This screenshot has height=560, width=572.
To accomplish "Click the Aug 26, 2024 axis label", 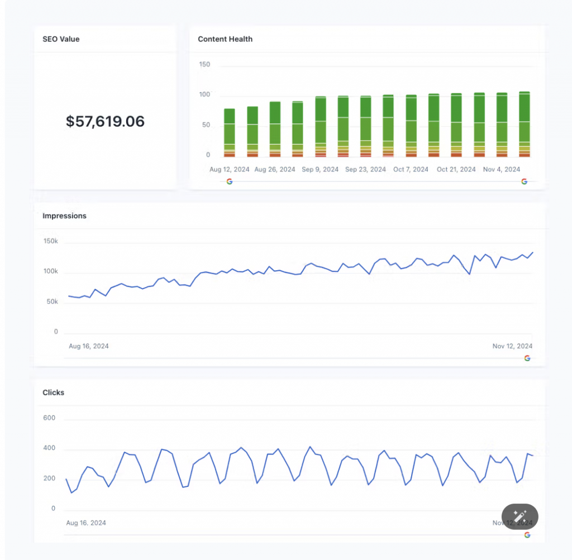I will click(x=275, y=169).
